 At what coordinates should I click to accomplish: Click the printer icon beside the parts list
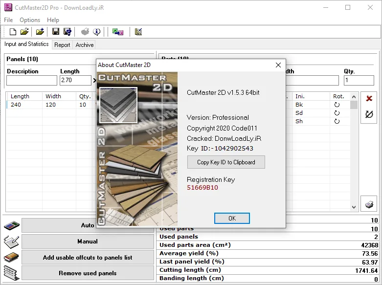click(369, 204)
